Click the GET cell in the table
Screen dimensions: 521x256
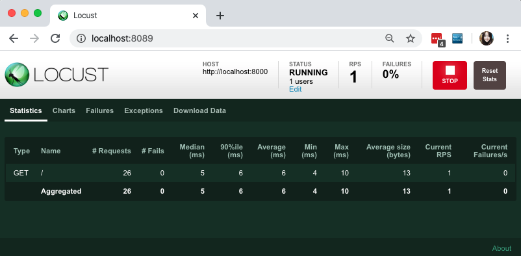coord(21,173)
